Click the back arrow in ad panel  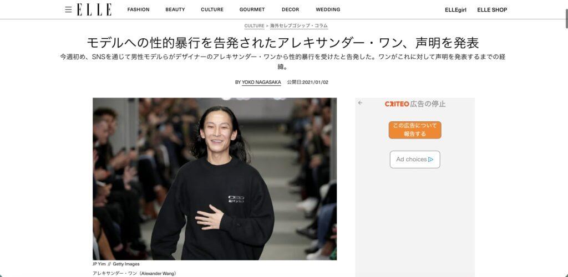[x=360, y=103]
